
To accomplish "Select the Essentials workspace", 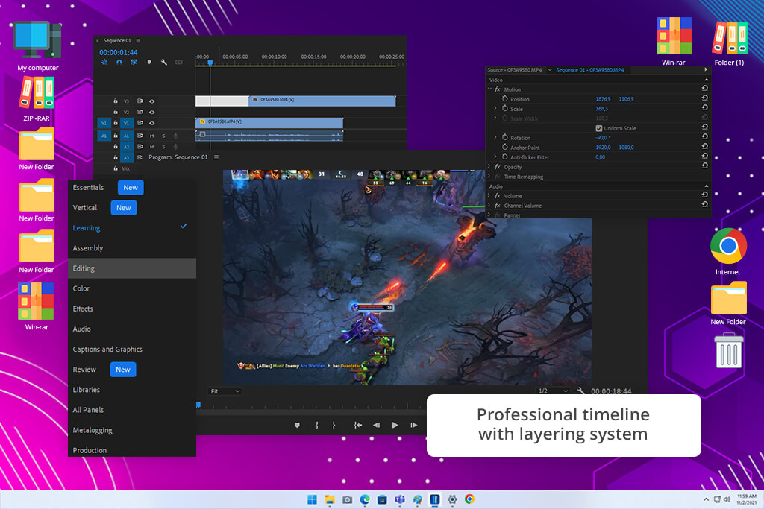I will pos(88,187).
